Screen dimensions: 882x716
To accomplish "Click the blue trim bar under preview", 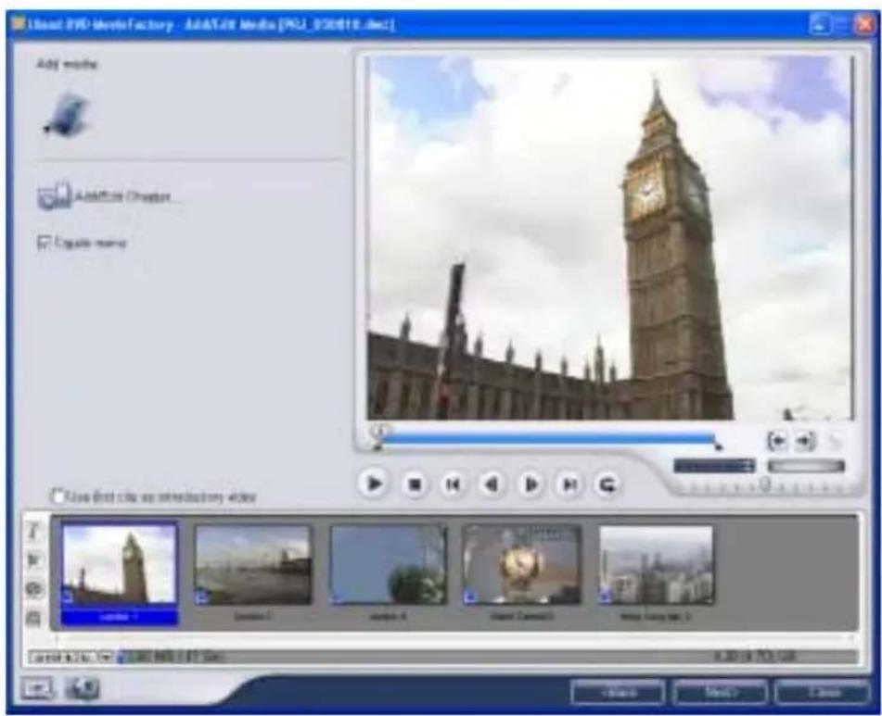I will tap(548, 439).
